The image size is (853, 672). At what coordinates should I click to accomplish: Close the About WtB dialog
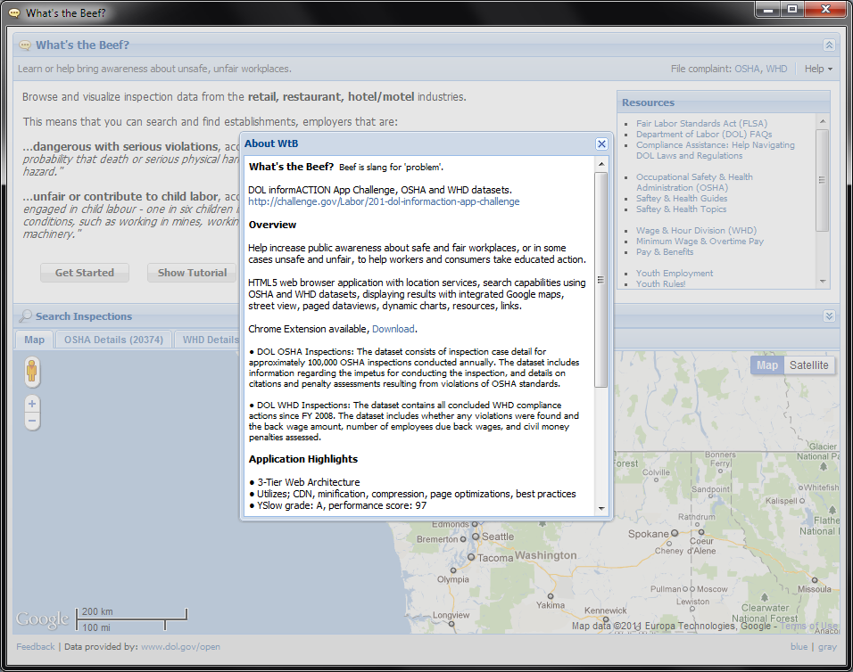pos(601,144)
